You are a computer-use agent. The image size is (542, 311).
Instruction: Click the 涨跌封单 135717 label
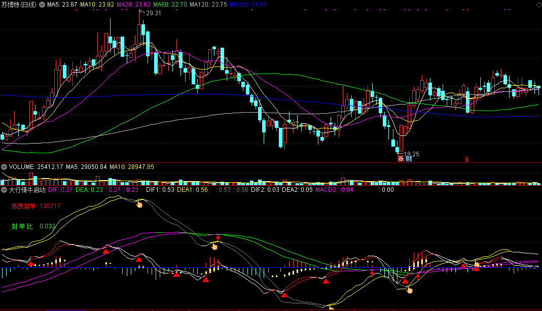pyautogui.click(x=36, y=206)
